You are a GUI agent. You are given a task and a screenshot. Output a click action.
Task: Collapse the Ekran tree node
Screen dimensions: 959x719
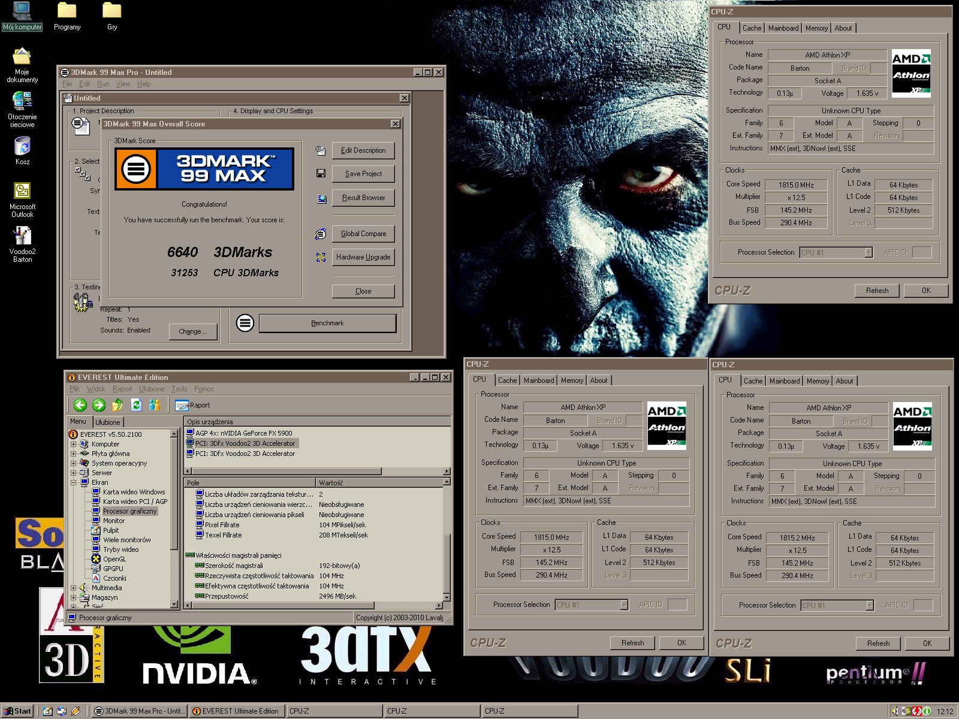coord(74,482)
